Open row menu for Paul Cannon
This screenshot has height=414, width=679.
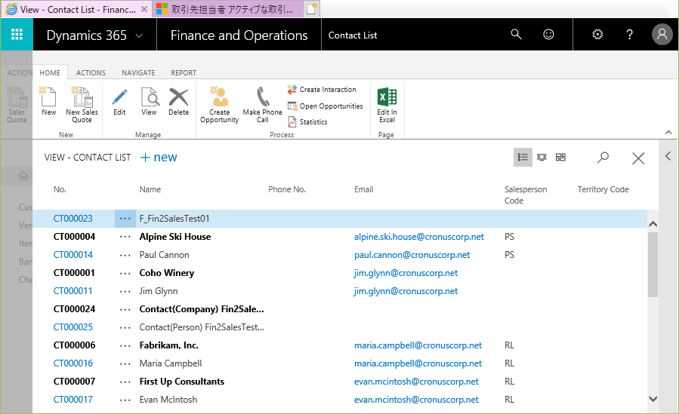pos(125,255)
